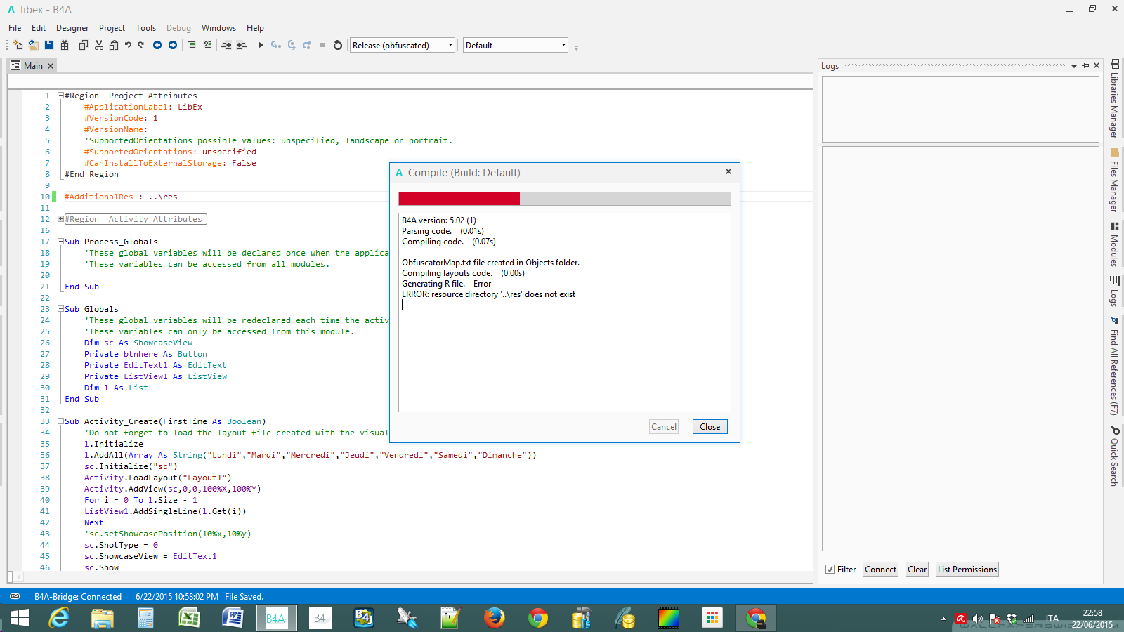Decrease indent with the outdent icon

tap(226, 45)
